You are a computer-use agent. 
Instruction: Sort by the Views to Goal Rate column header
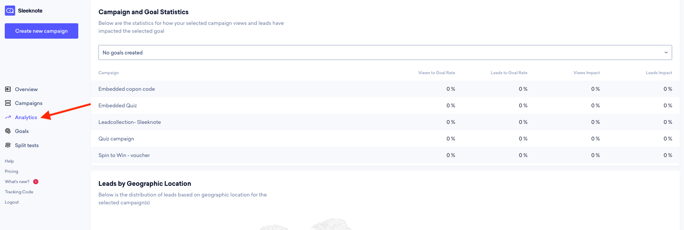click(x=436, y=73)
